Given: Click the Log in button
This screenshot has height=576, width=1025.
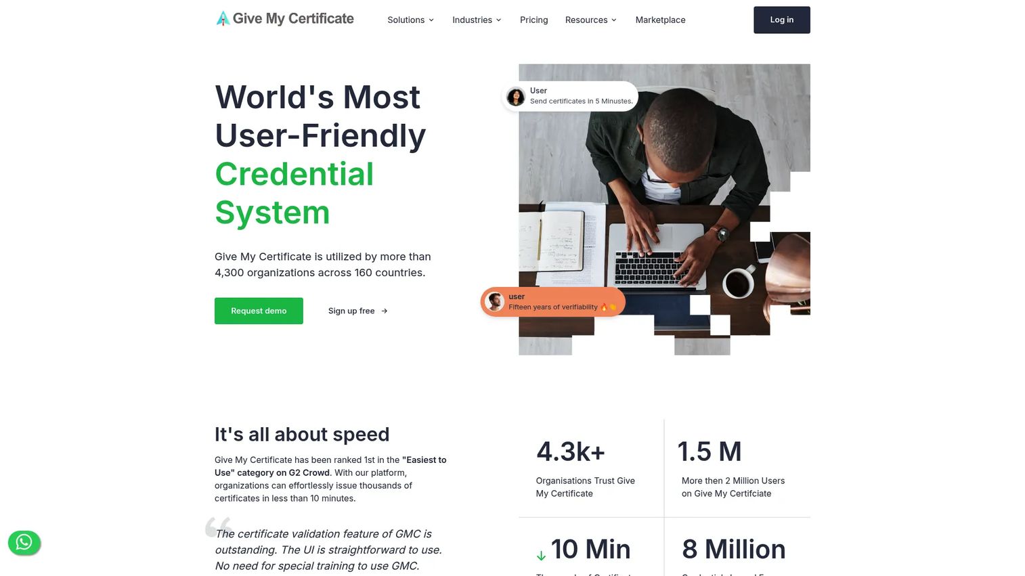Looking at the screenshot, I should [x=781, y=20].
